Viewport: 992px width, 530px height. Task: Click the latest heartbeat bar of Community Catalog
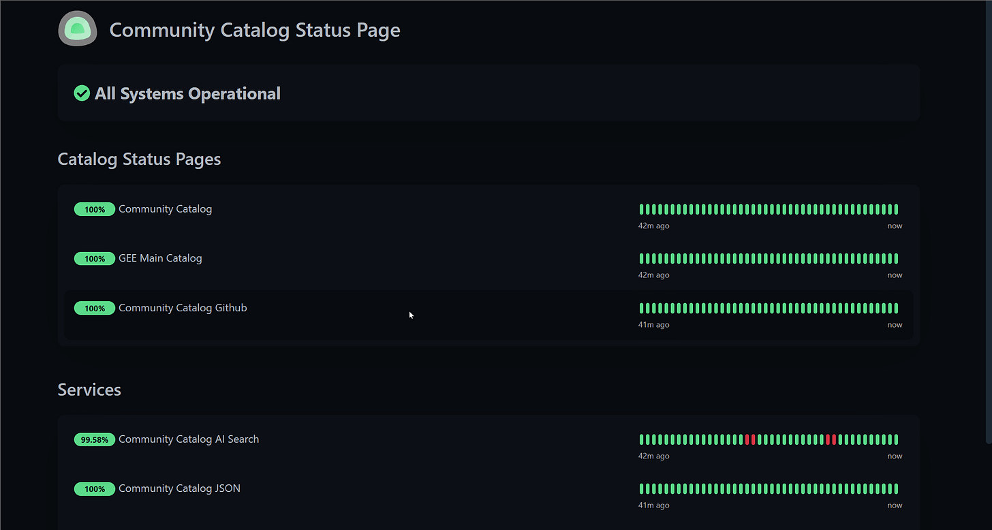pos(896,209)
